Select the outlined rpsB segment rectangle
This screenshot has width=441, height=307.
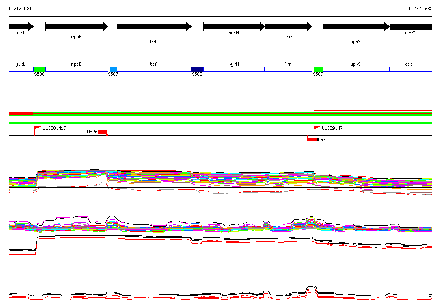77,69
